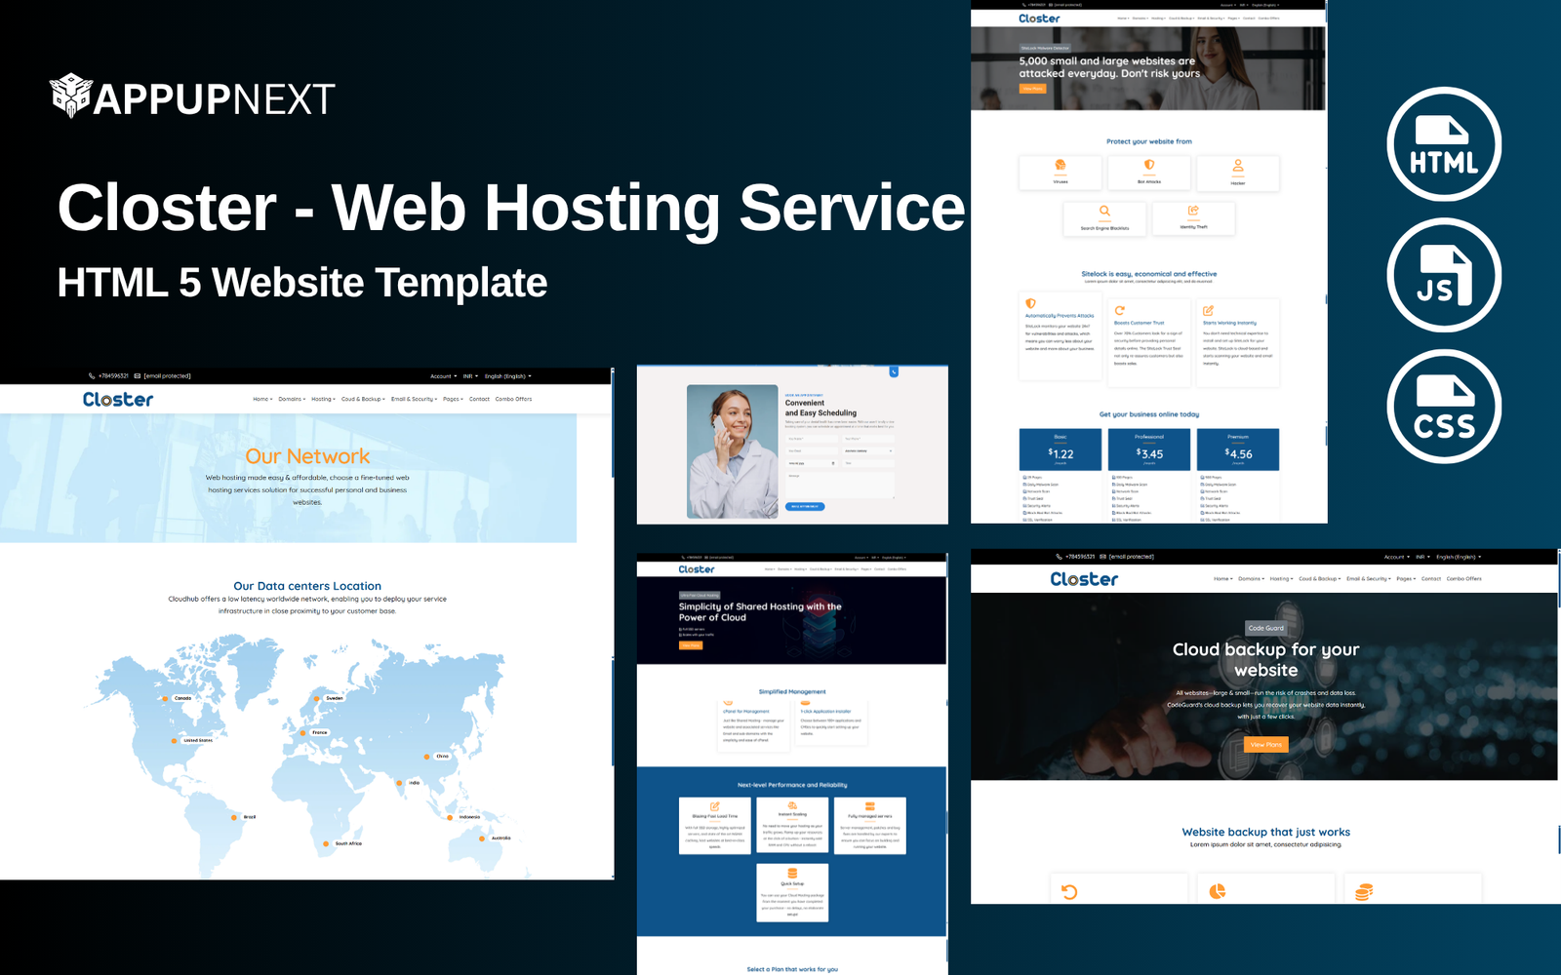Click the JS file icon badge
This screenshot has height=975, width=1561.
click(x=1443, y=276)
